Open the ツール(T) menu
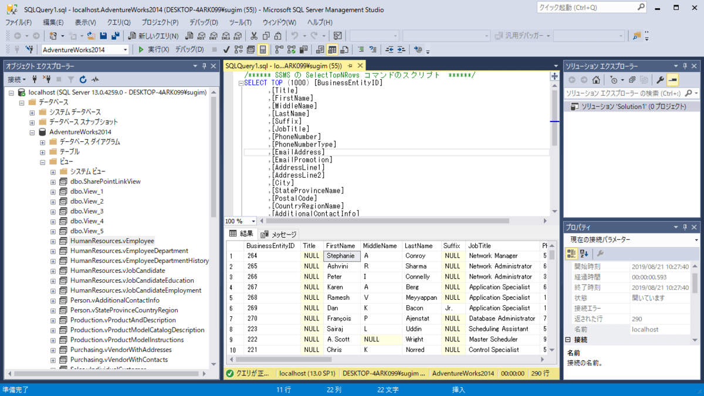The width and height of the screenshot is (704, 396). click(x=240, y=22)
